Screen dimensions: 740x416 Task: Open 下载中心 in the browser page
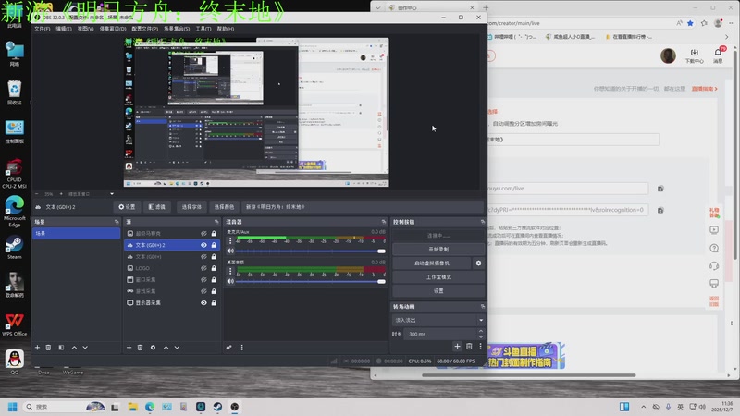(695, 56)
